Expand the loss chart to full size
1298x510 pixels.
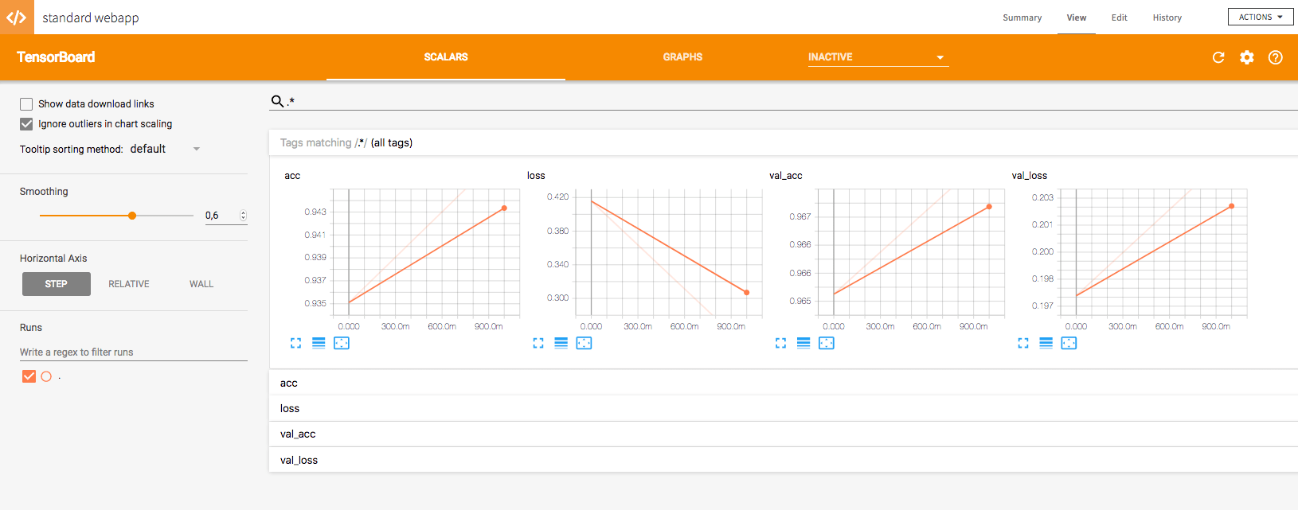(x=538, y=343)
